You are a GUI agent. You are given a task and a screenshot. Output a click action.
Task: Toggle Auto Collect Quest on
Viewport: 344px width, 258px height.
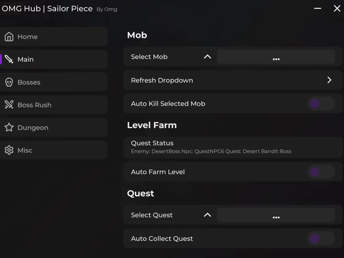[x=321, y=239]
